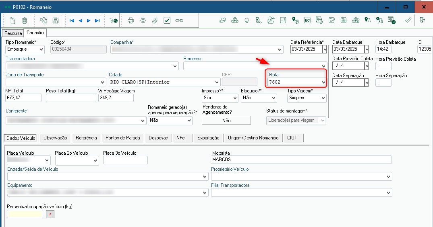Open the NFe tab

point(180,138)
